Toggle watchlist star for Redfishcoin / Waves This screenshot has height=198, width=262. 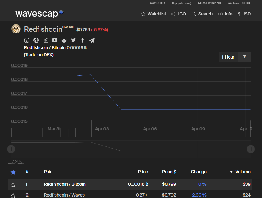(x=13, y=195)
